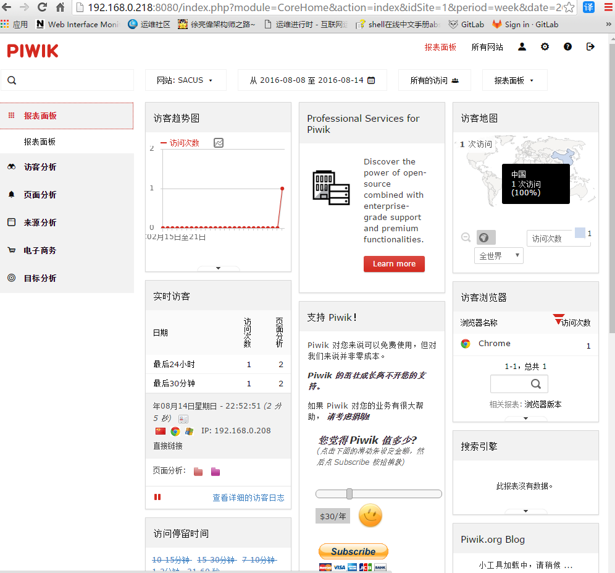
Task: Click the purple folder page view icon
Action: pyautogui.click(x=215, y=472)
